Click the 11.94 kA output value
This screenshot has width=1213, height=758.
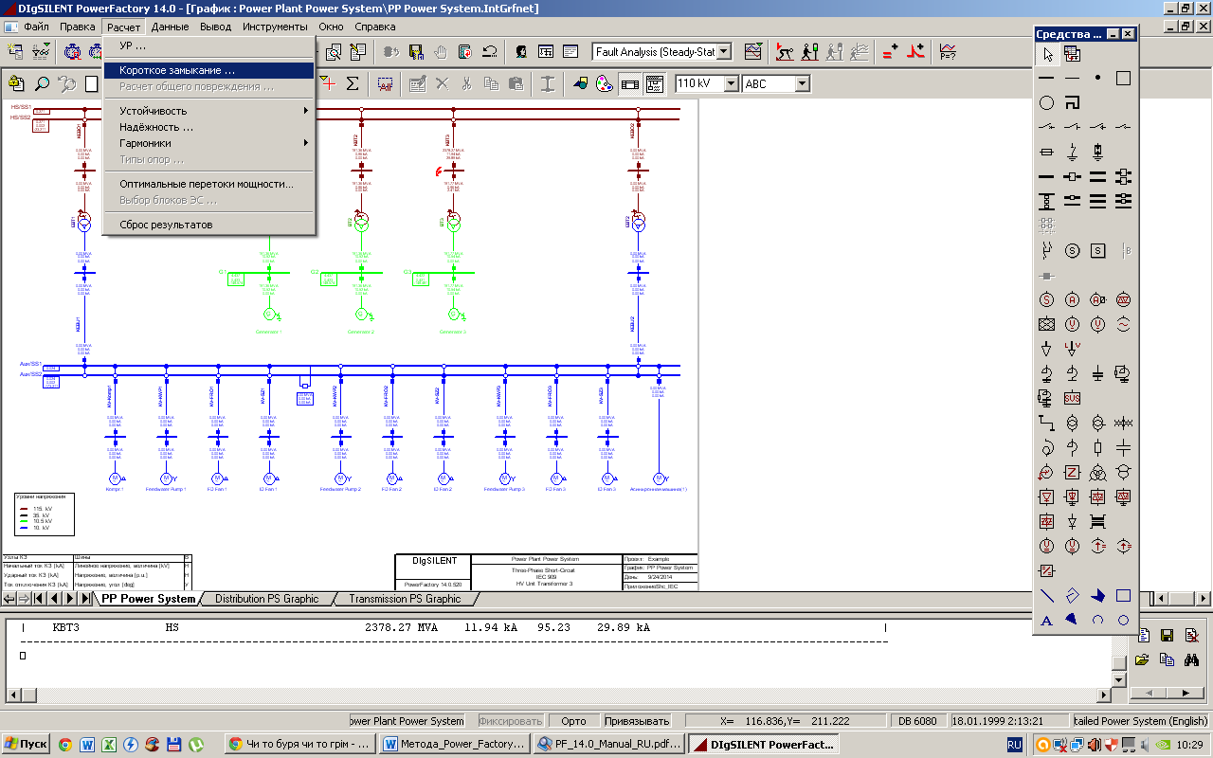(491, 627)
